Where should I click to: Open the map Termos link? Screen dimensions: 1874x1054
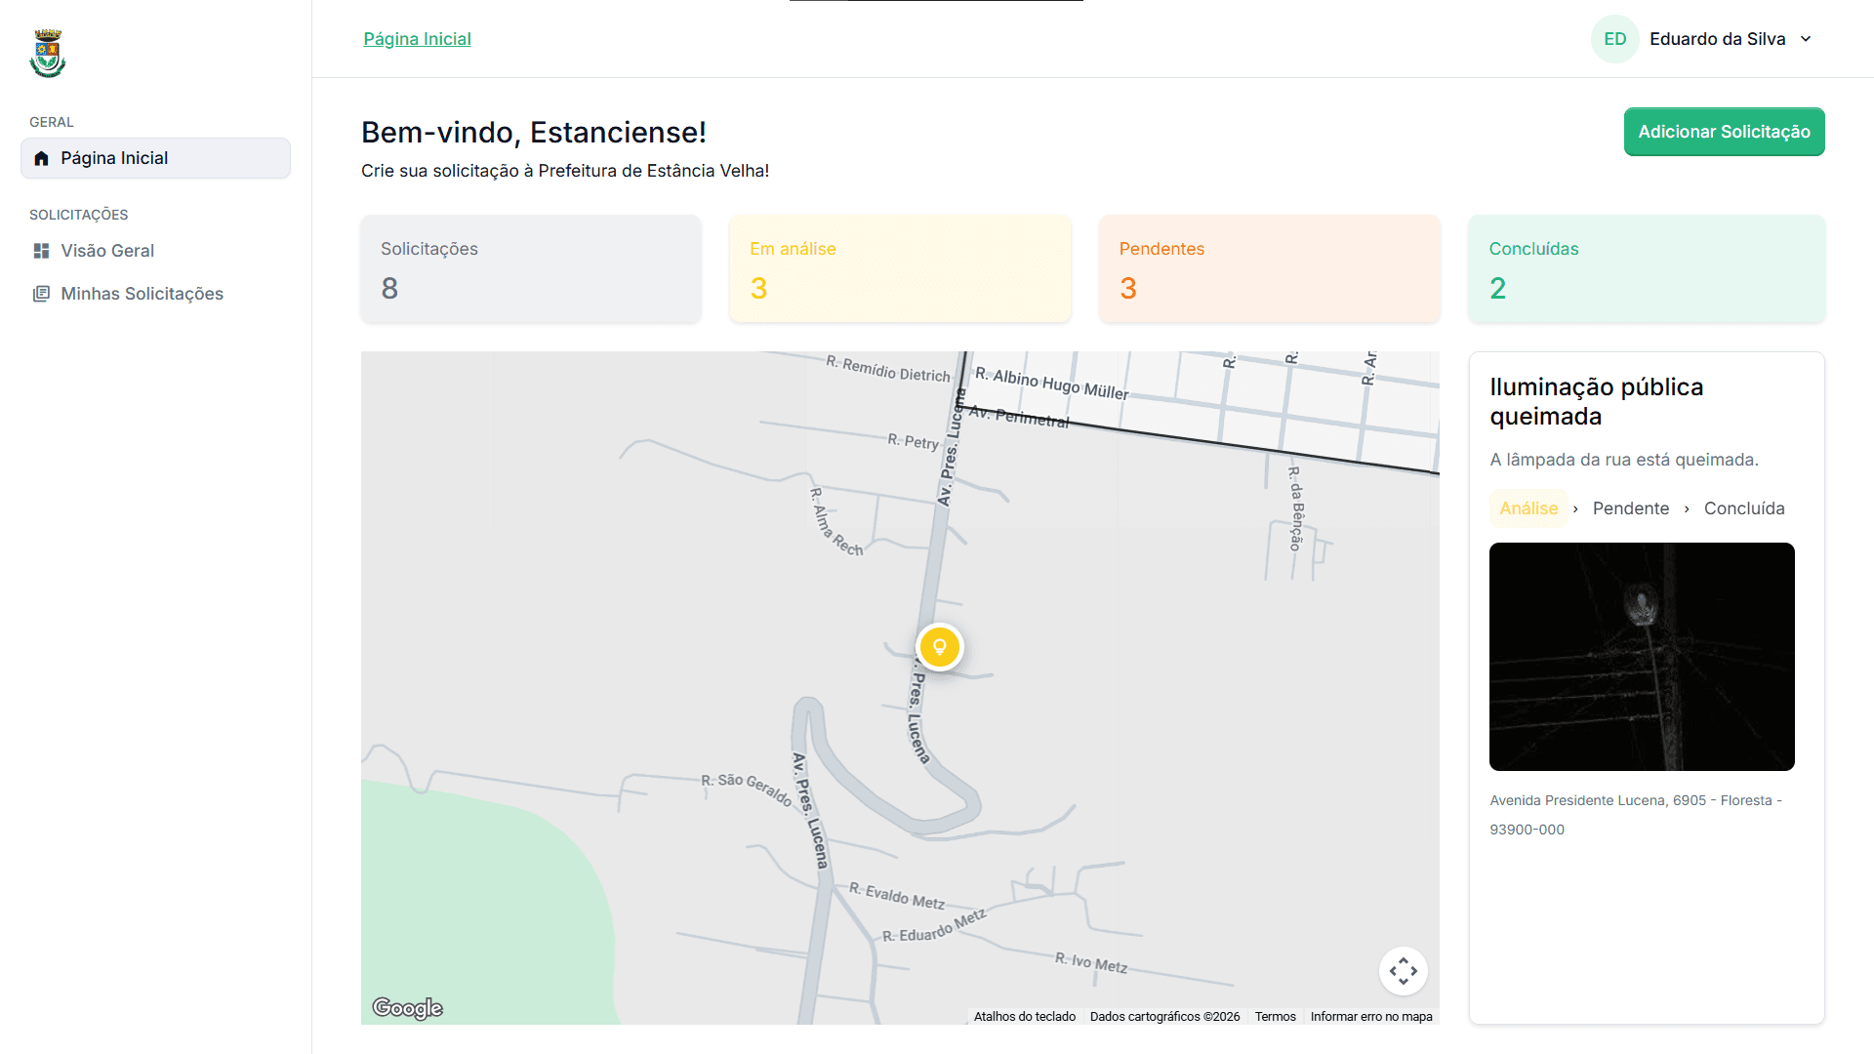1275,1016
